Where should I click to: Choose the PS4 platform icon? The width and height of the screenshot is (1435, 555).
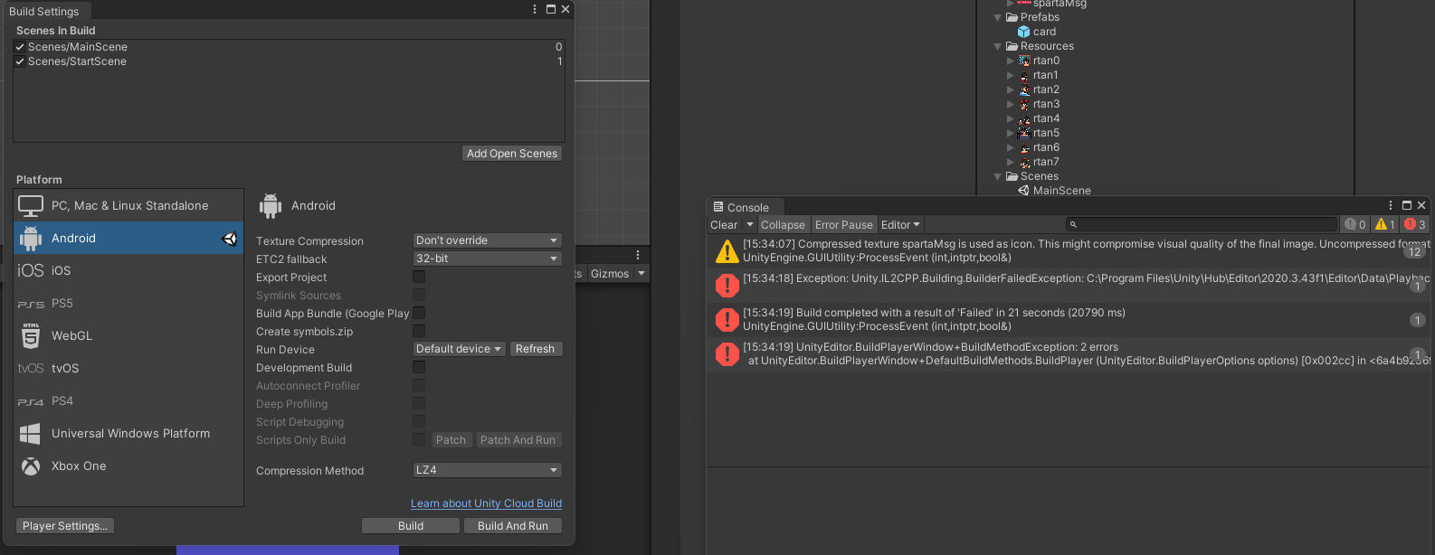pos(31,402)
